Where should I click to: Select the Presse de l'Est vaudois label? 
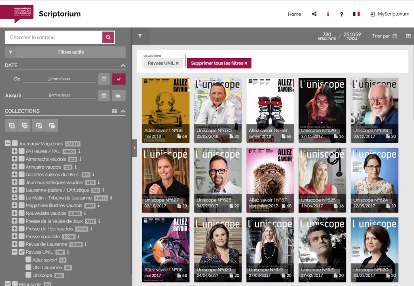pos(49,229)
